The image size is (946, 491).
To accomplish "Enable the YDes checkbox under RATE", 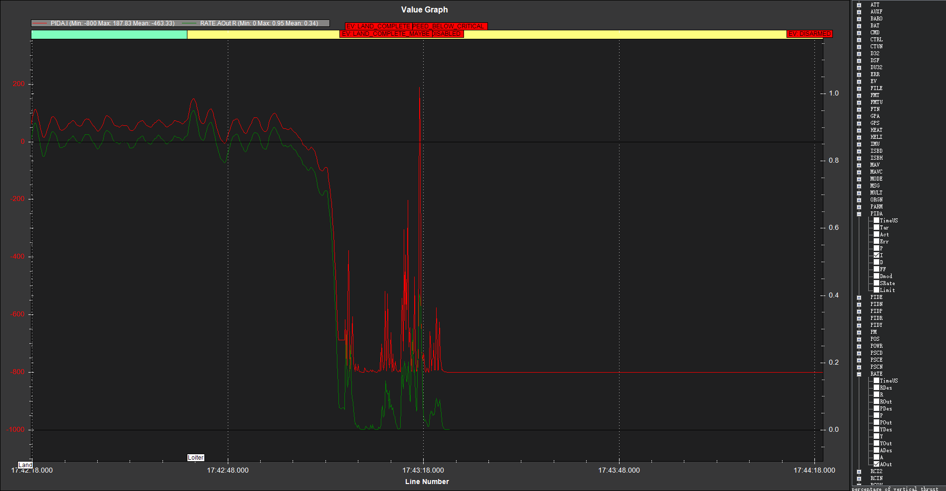I will tap(876, 429).
